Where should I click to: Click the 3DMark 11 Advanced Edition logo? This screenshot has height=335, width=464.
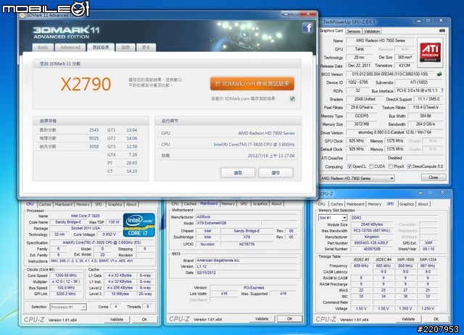click(x=66, y=33)
